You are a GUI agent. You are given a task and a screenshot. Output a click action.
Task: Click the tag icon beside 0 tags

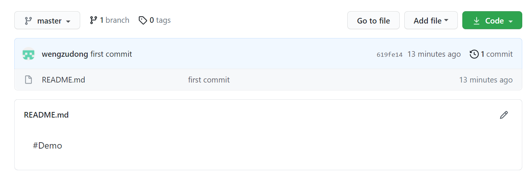(x=143, y=20)
